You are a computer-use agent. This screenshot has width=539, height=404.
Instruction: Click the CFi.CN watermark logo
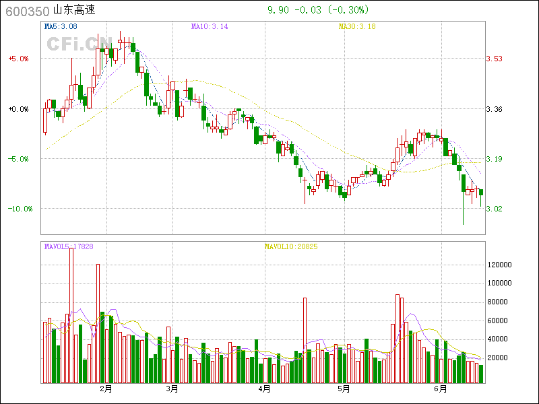pyautogui.click(x=80, y=44)
